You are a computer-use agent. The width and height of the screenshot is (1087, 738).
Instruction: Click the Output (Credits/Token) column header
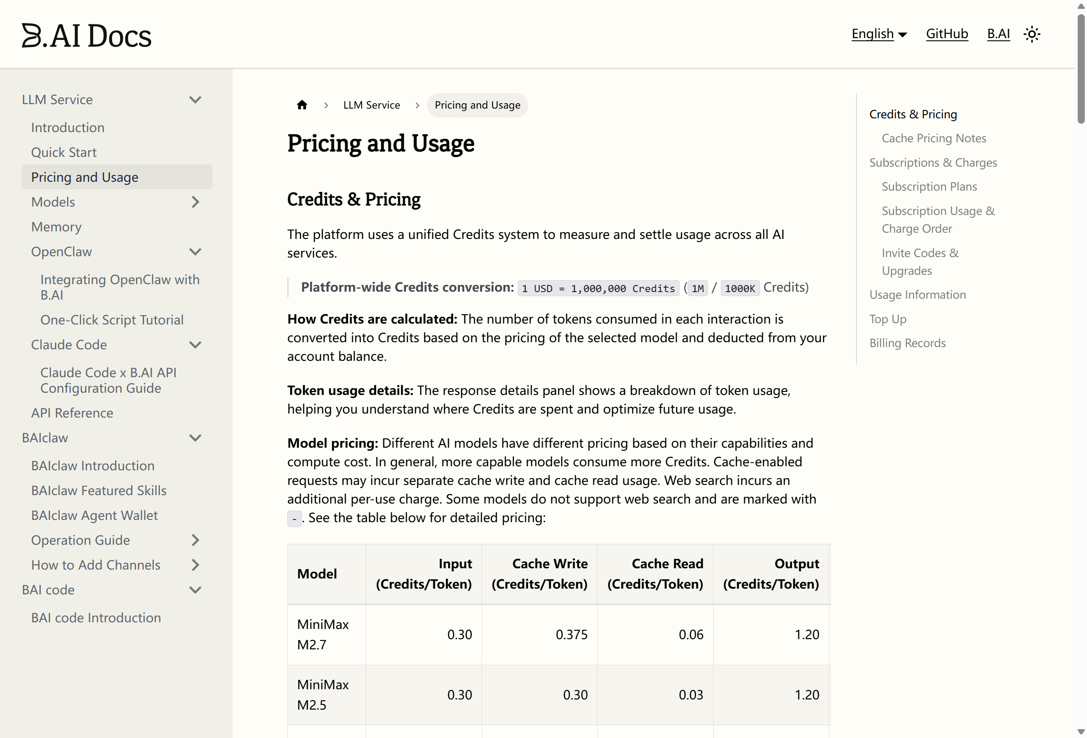tap(771, 574)
